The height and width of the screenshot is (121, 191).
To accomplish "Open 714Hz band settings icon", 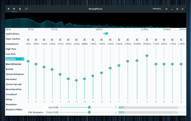I will pyautogui.click(x=156, y=40).
